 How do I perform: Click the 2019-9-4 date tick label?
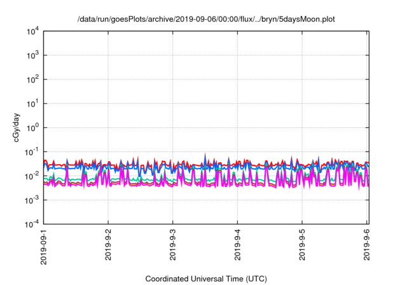coord(237,244)
